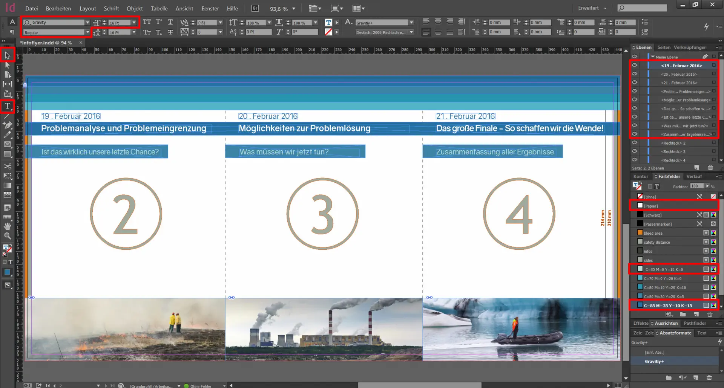Open the Deutsch: 2006 Rechtschreibung language dropdown
The image size is (724, 388).
[411, 32]
